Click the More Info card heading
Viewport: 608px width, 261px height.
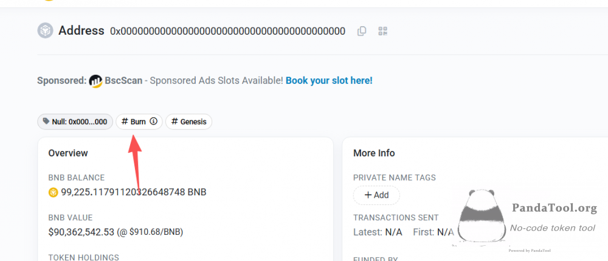click(374, 153)
